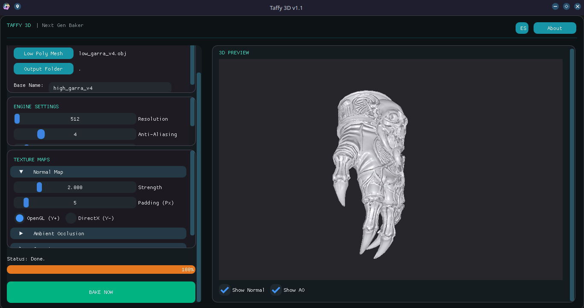The height and width of the screenshot is (308, 584).
Task: Choose an Output Folder
Action: pos(44,69)
